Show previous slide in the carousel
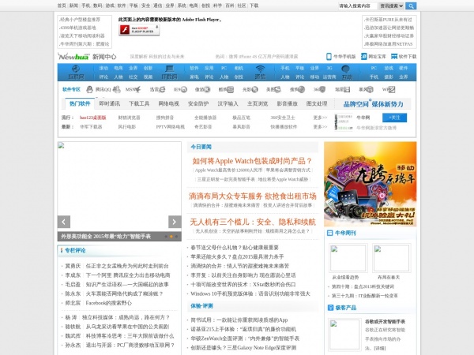 click(64, 222)
